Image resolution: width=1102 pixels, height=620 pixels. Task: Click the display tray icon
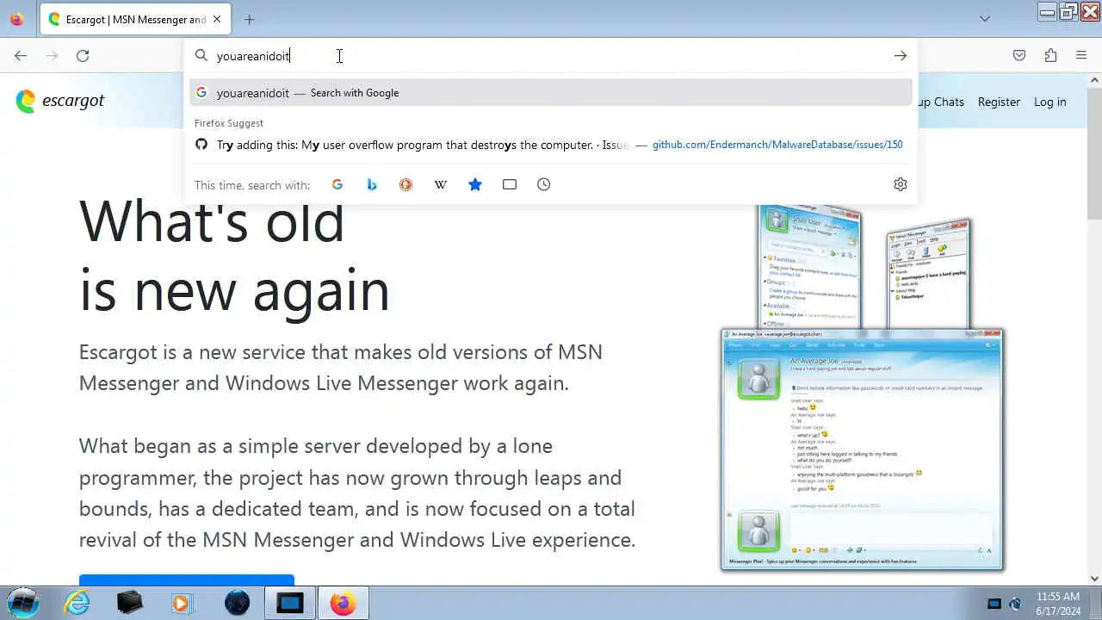point(994,604)
